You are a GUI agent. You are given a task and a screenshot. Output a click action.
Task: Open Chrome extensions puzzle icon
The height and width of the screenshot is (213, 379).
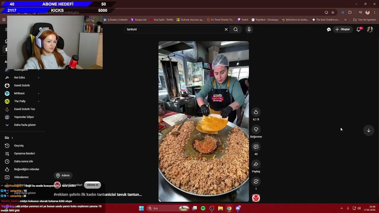(350, 12)
